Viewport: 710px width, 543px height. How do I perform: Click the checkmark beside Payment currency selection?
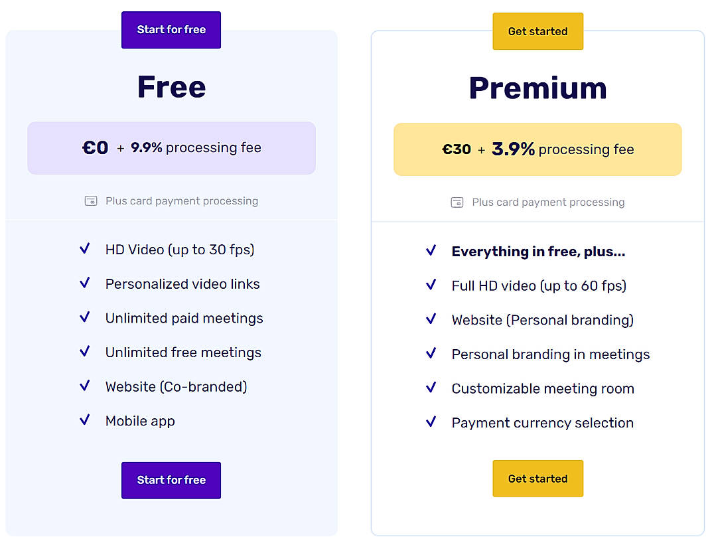[x=432, y=422]
